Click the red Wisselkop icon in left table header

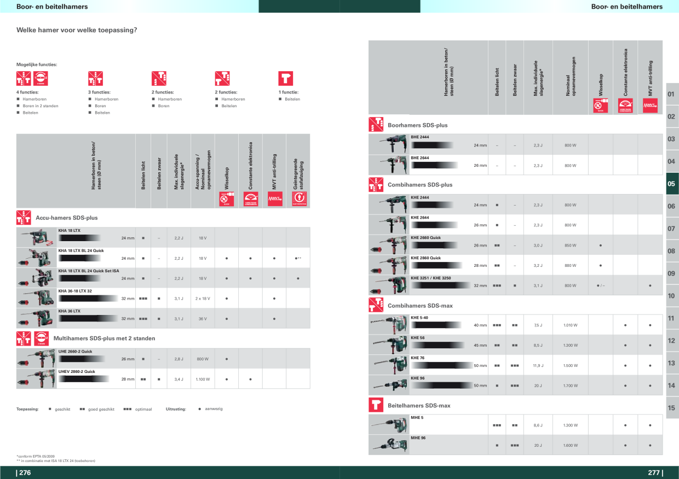[226, 199]
